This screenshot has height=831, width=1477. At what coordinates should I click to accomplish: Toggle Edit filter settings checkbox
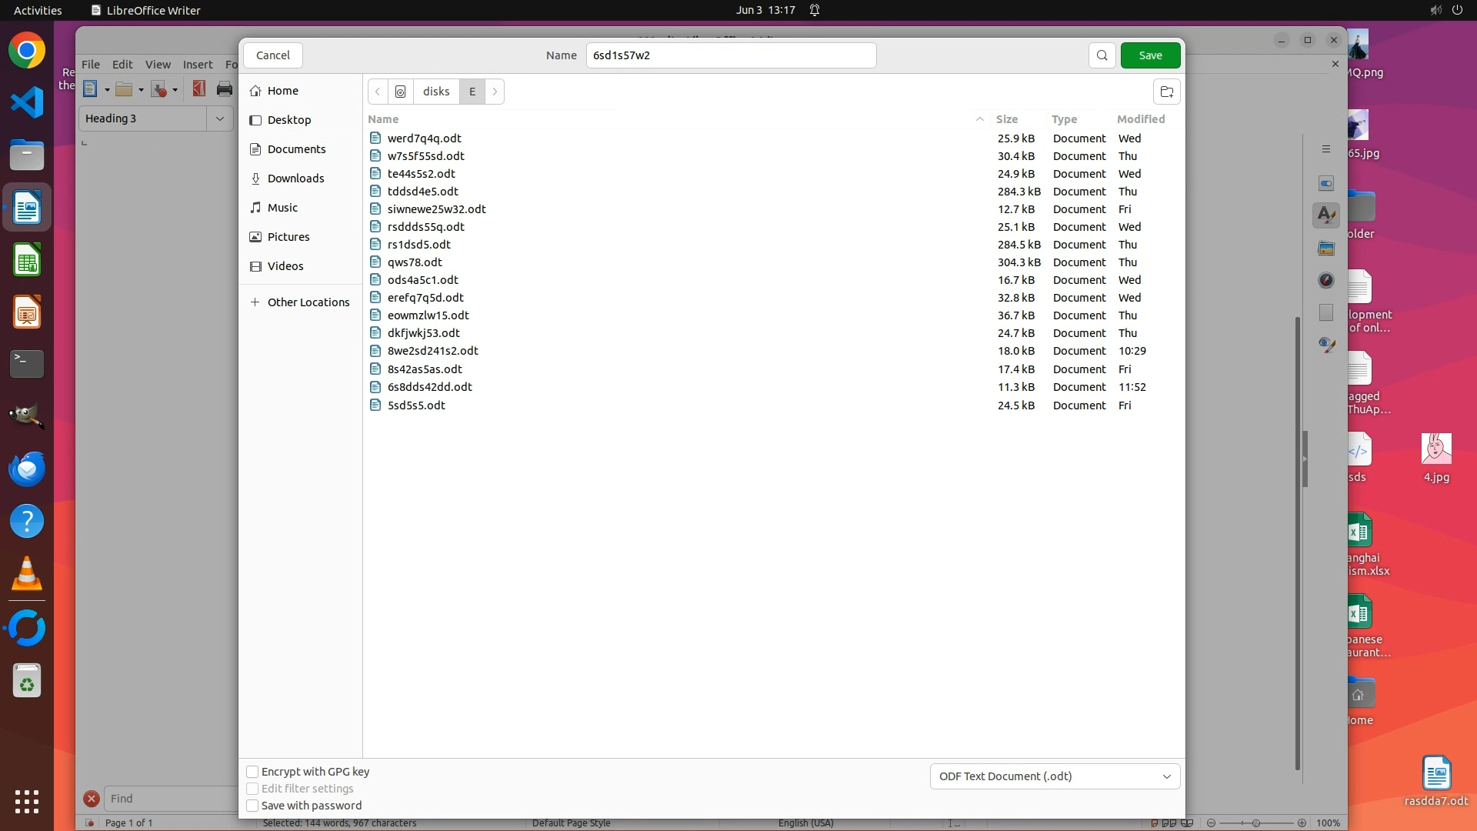[252, 789]
